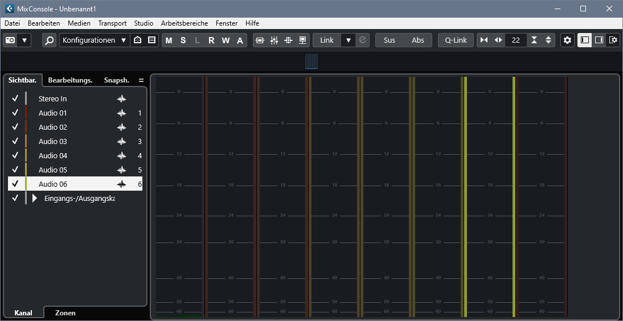Click the Q-Link button

click(x=456, y=40)
